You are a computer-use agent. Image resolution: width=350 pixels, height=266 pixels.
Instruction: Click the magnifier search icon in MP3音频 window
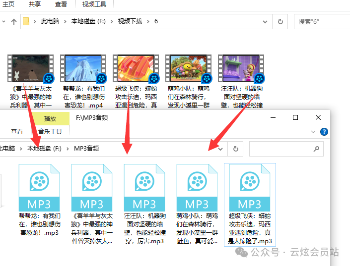point(316,149)
